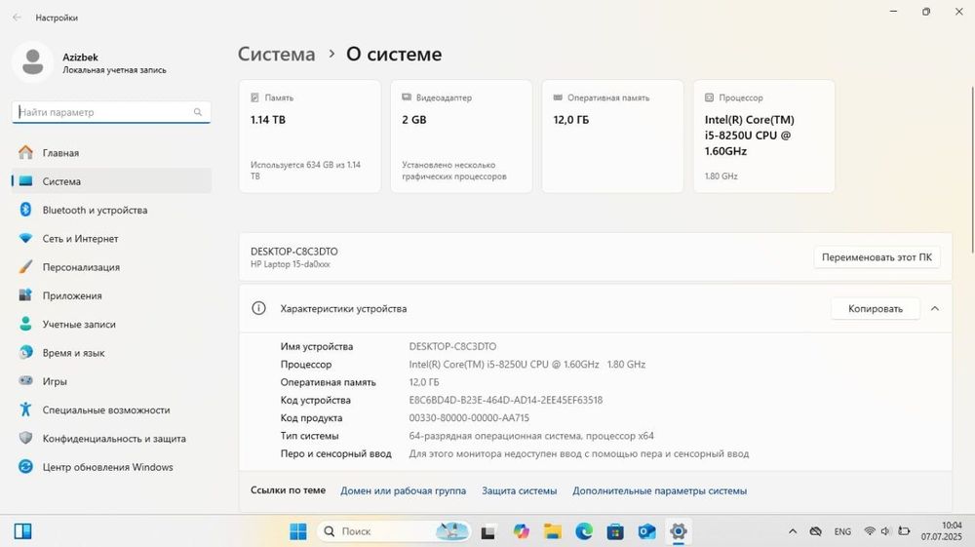Open Игры settings section
The width and height of the screenshot is (975, 547).
coord(111,381)
